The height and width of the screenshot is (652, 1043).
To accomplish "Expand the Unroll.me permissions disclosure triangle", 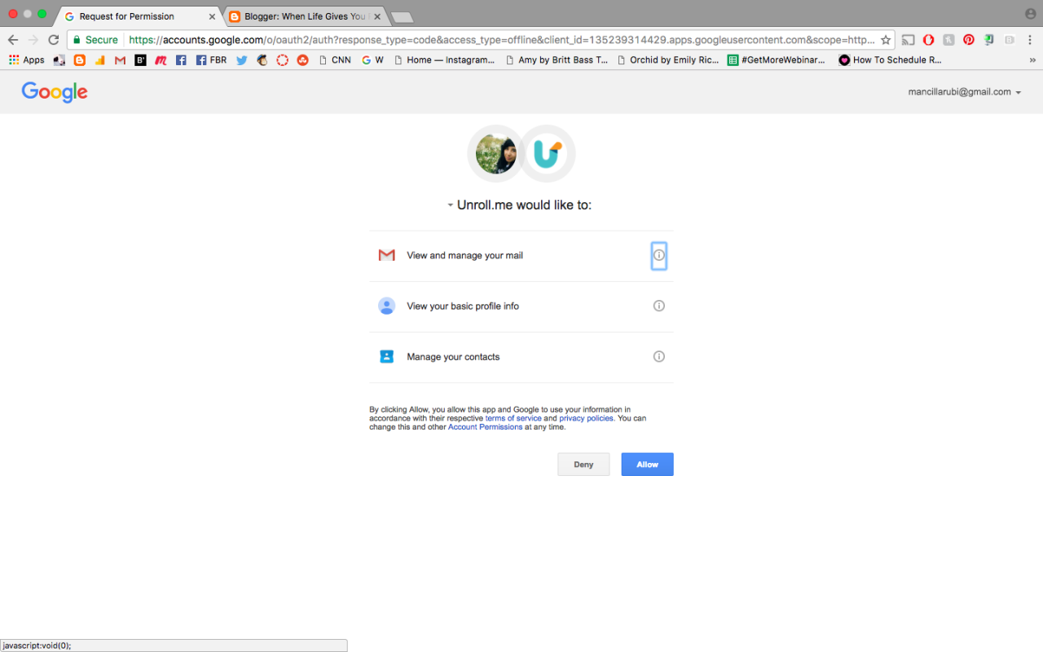I will pos(451,205).
